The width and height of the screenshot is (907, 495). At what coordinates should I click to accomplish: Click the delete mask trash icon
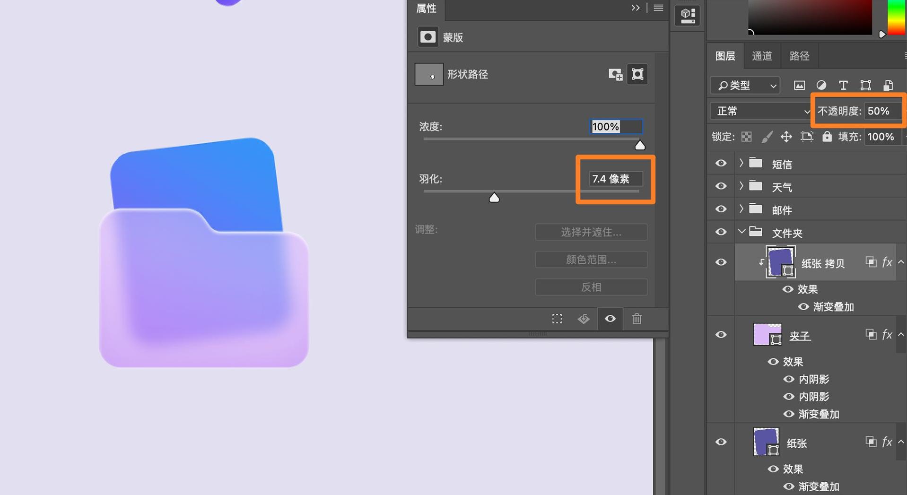(x=637, y=319)
